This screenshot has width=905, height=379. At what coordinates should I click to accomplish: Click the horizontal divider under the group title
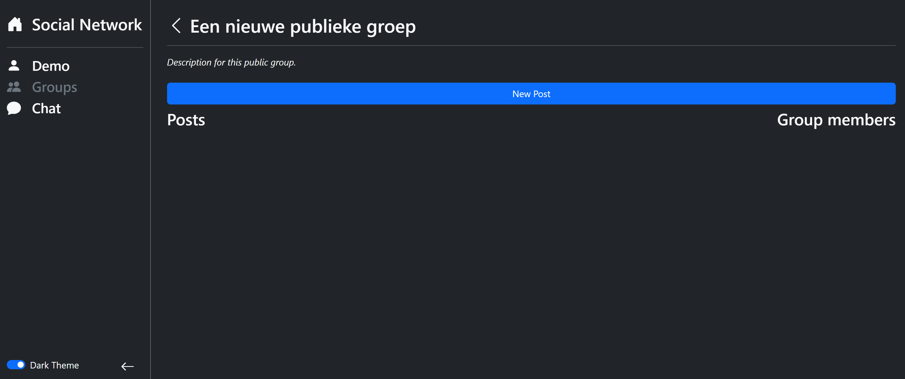[x=531, y=46]
